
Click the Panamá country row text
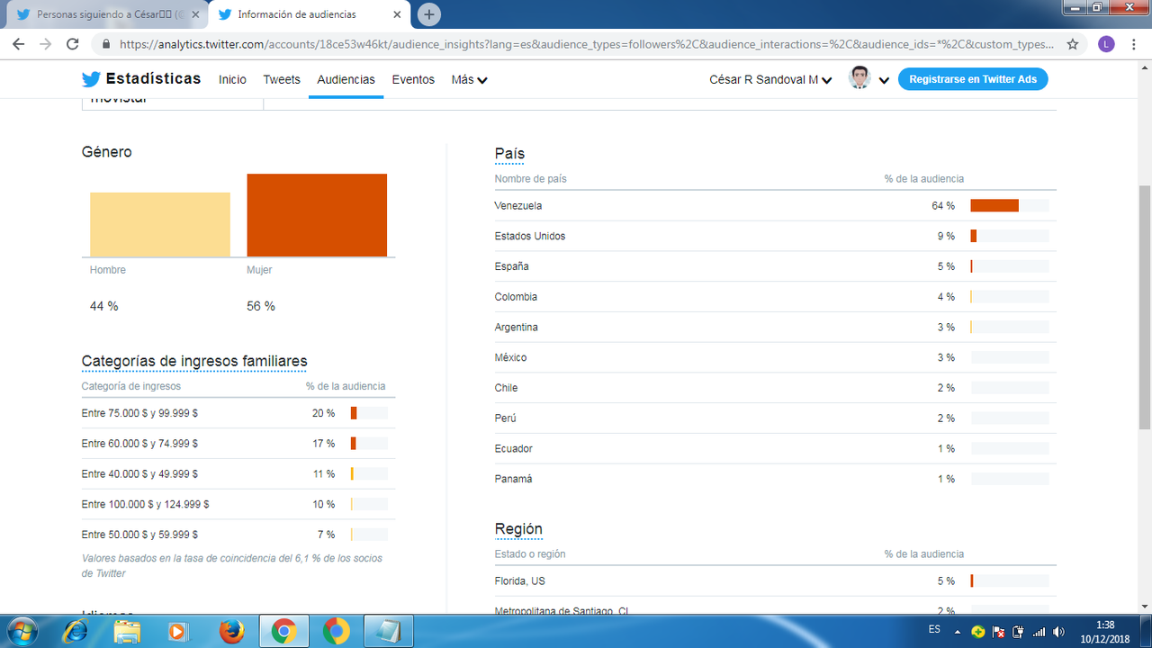pyautogui.click(x=513, y=479)
